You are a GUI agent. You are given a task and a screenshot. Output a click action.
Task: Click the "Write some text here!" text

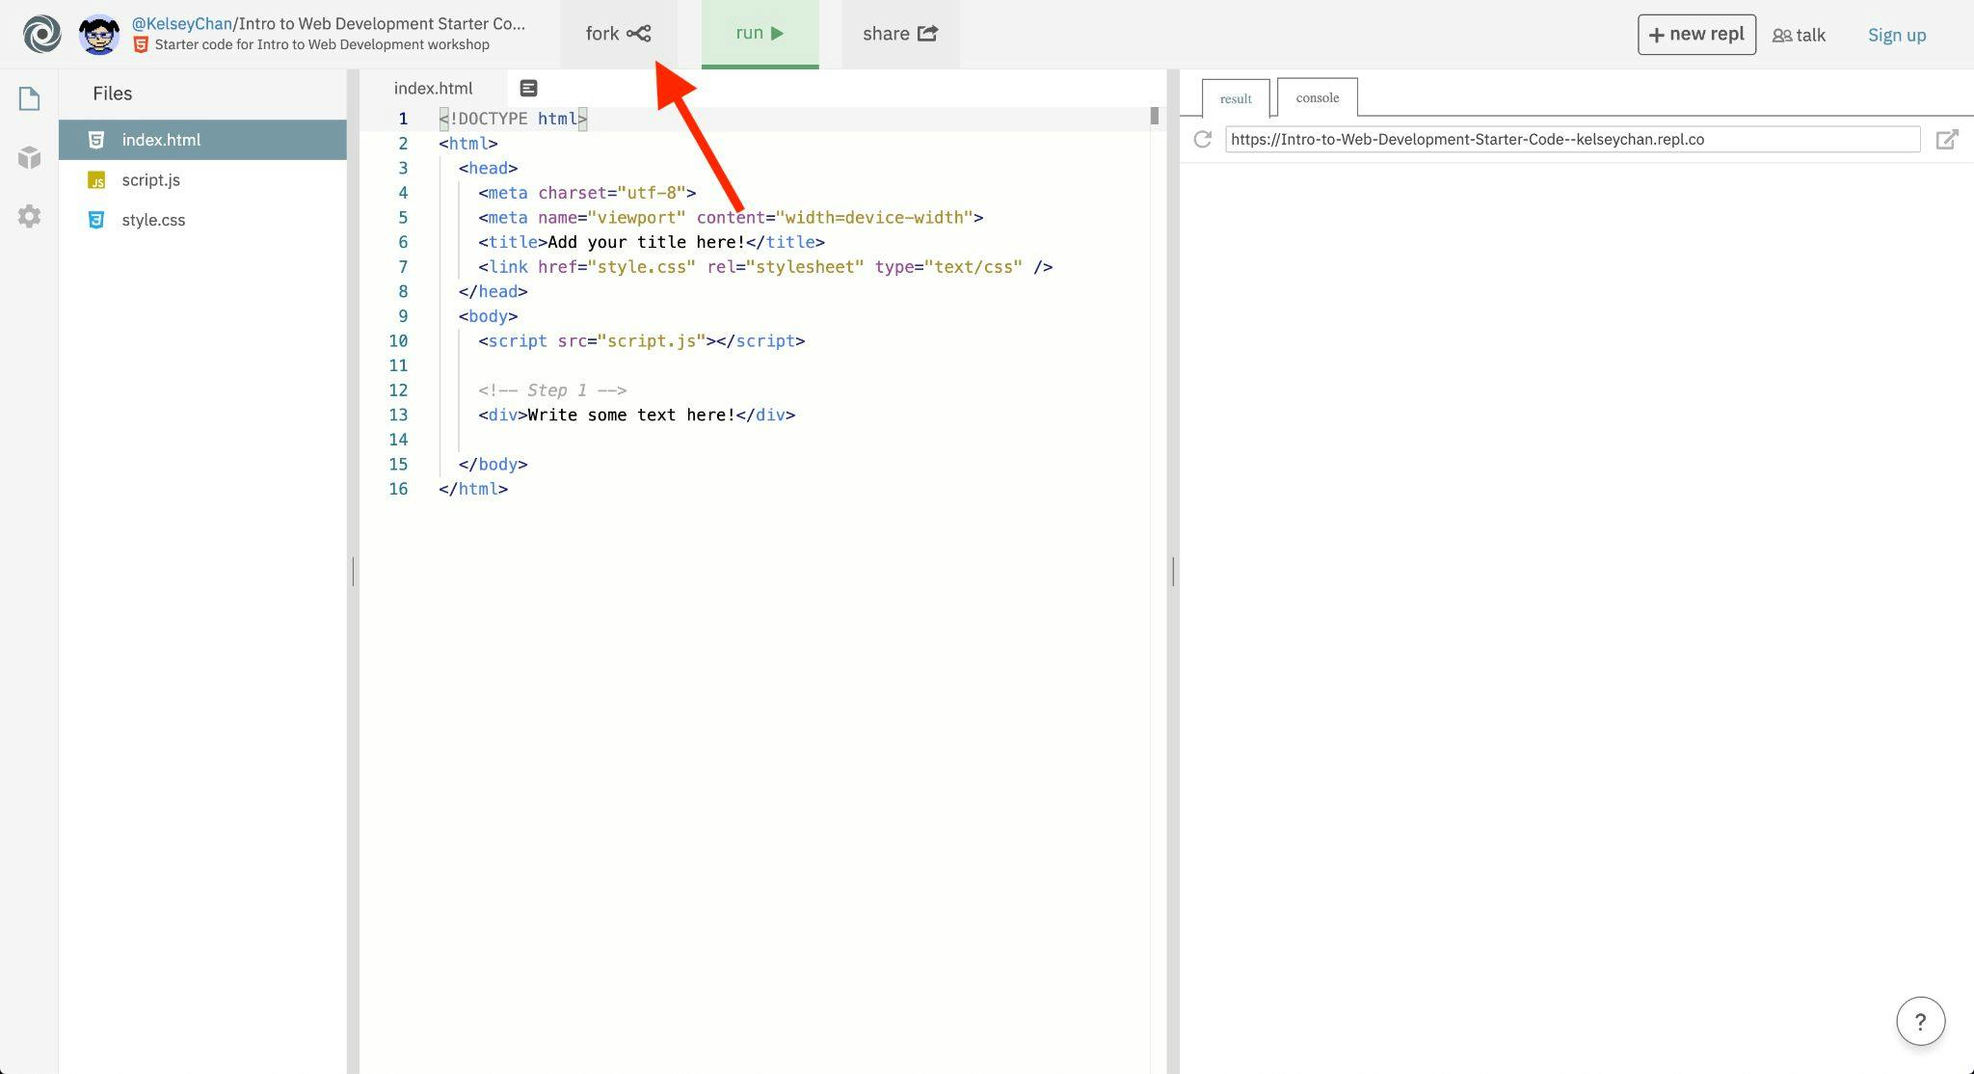point(631,415)
